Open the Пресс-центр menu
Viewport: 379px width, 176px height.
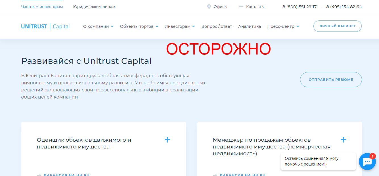click(281, 26)
